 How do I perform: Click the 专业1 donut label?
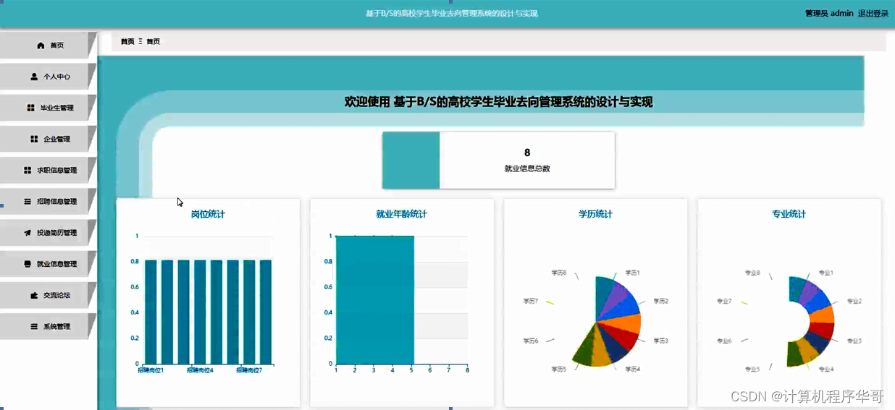(x=825, y=273)
